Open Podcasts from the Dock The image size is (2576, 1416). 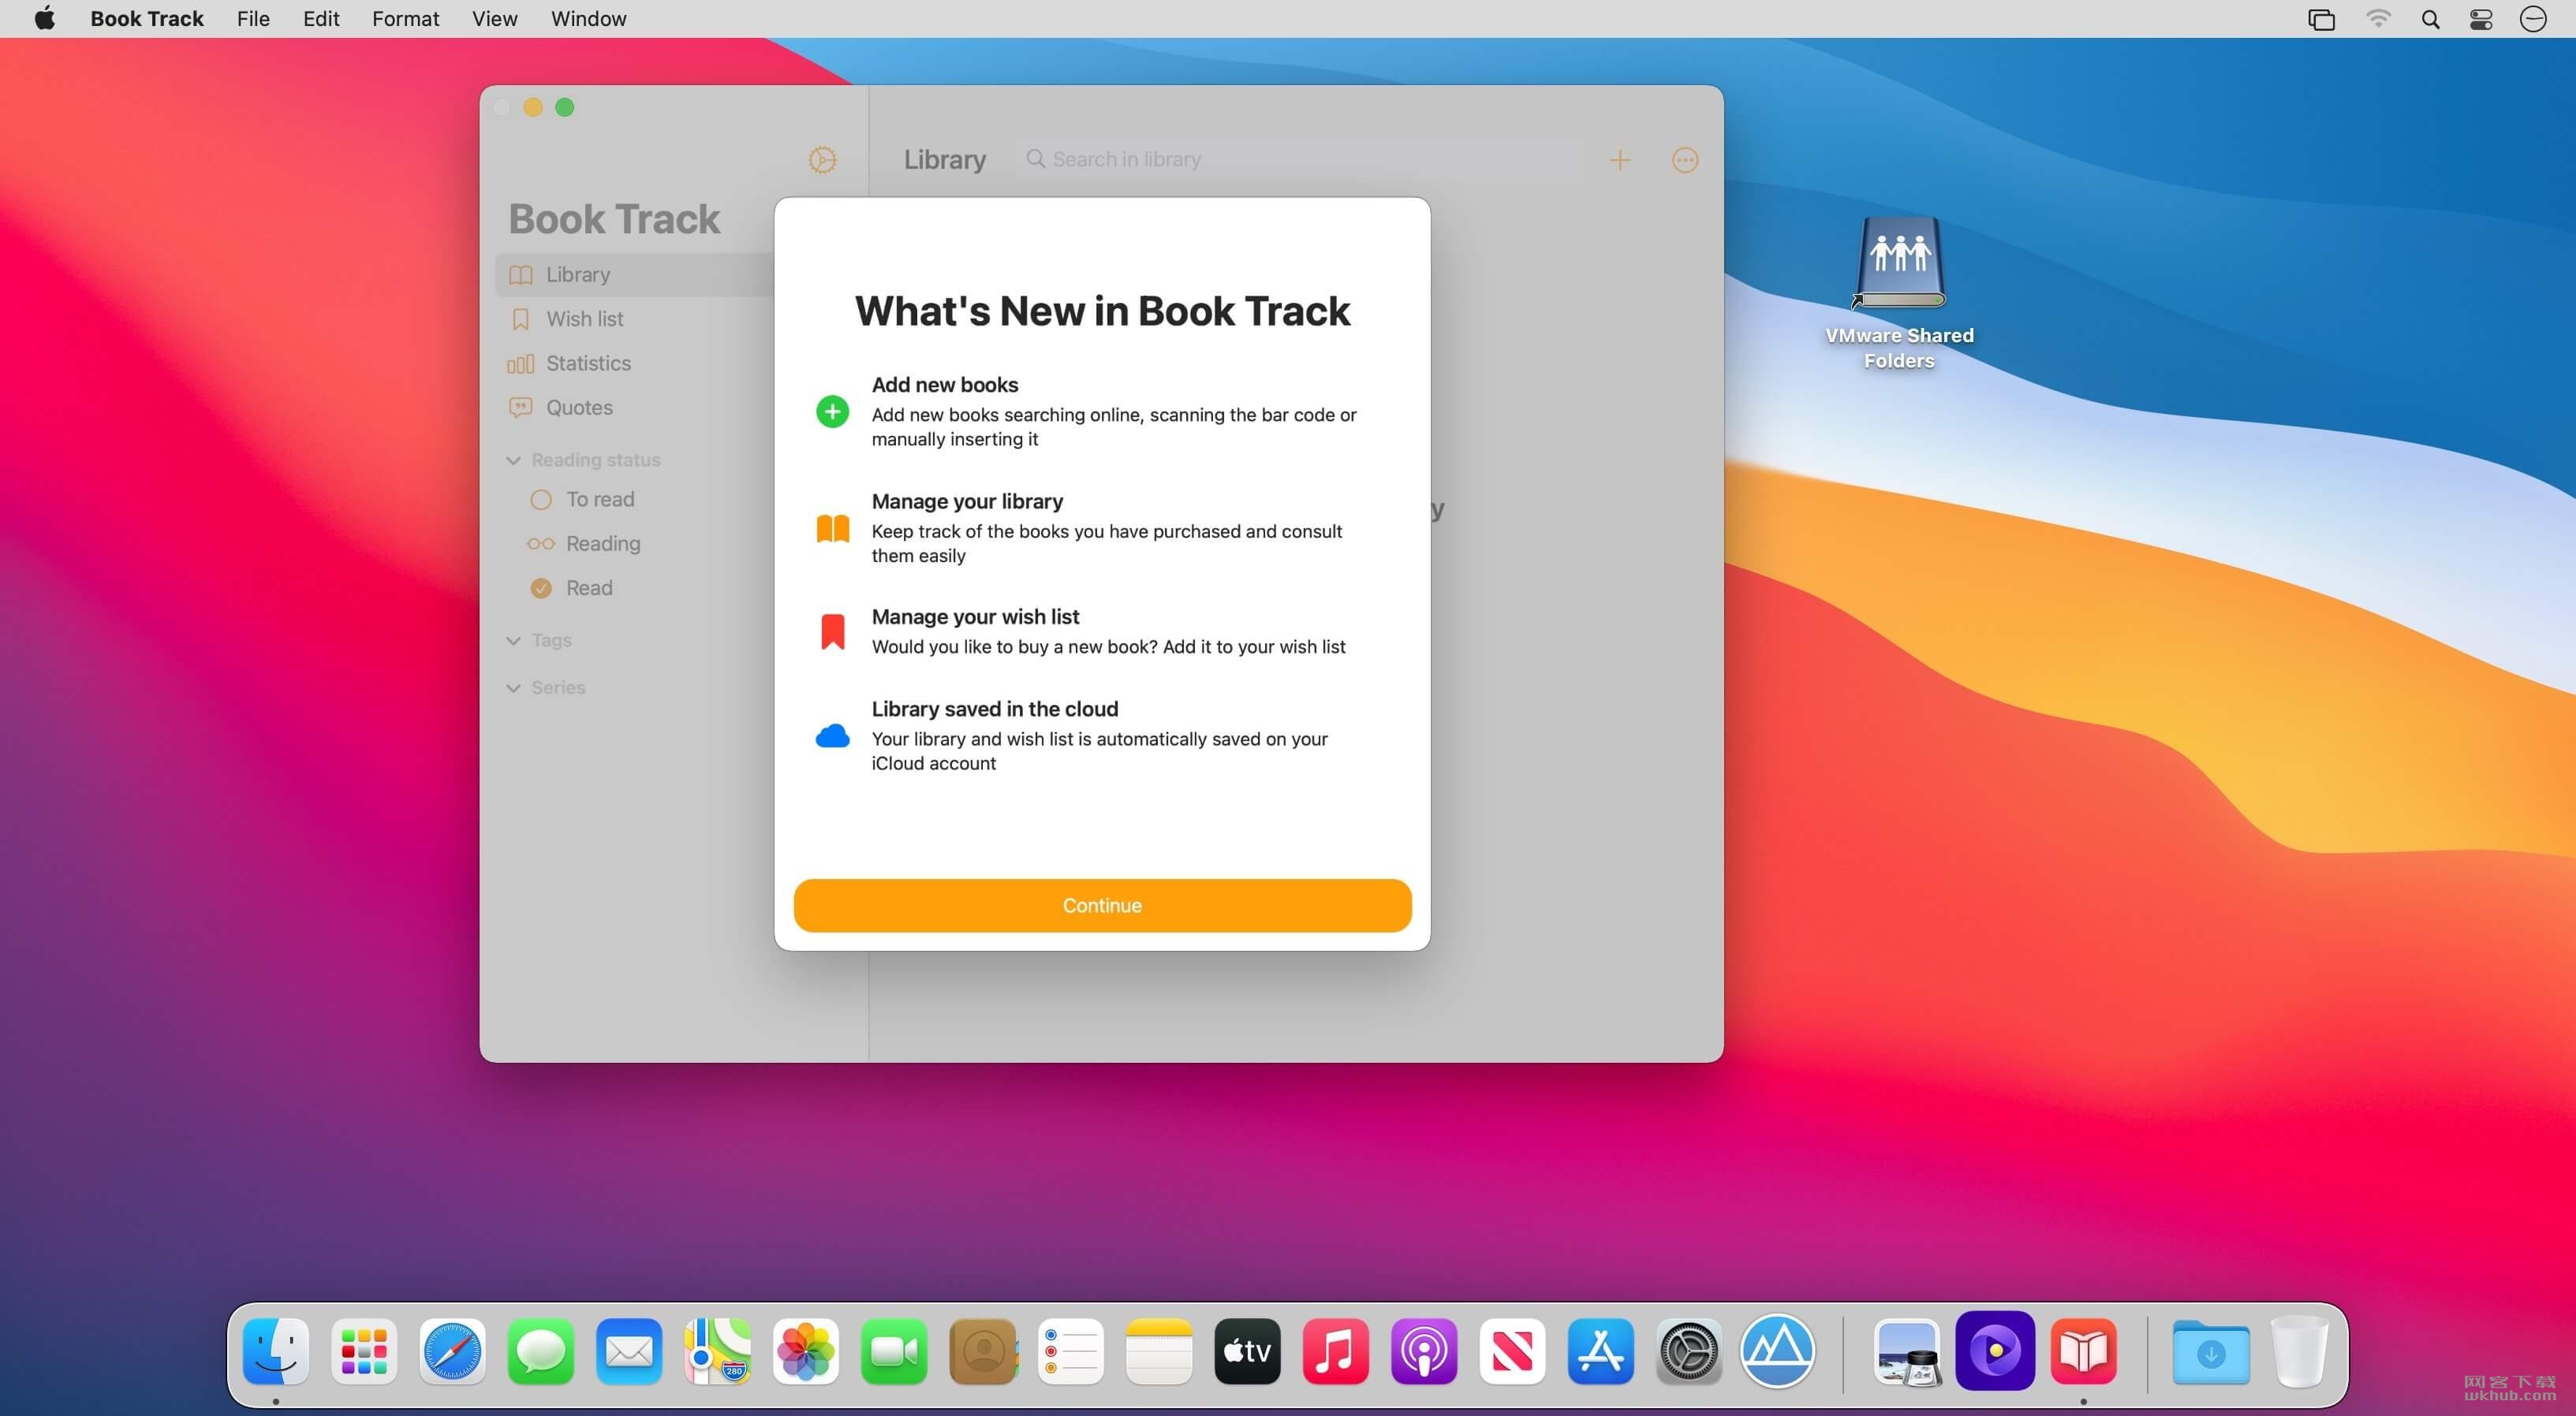[1424, 1352]
